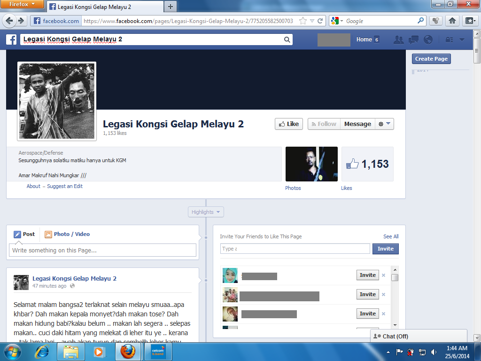This screenshot has height=361, width=481.
Task: Click the 47 minutes ago timestamp
Action: [x=49, y=286]
